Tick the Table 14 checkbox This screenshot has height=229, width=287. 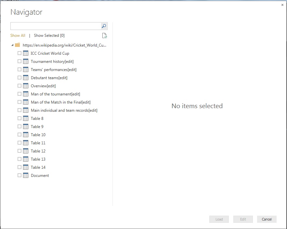click(x=20, y=167)
